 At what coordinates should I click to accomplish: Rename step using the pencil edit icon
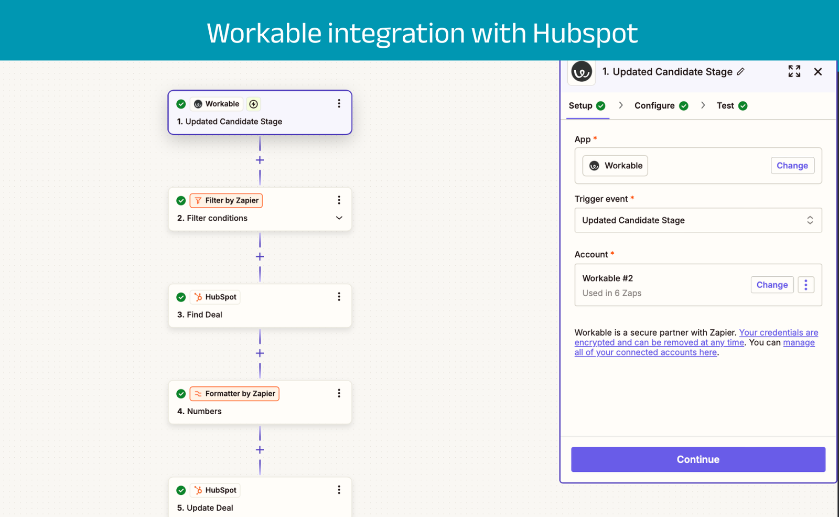click(740, 71)
